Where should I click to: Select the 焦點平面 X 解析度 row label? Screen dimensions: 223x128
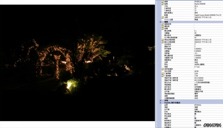click(171, 78)
